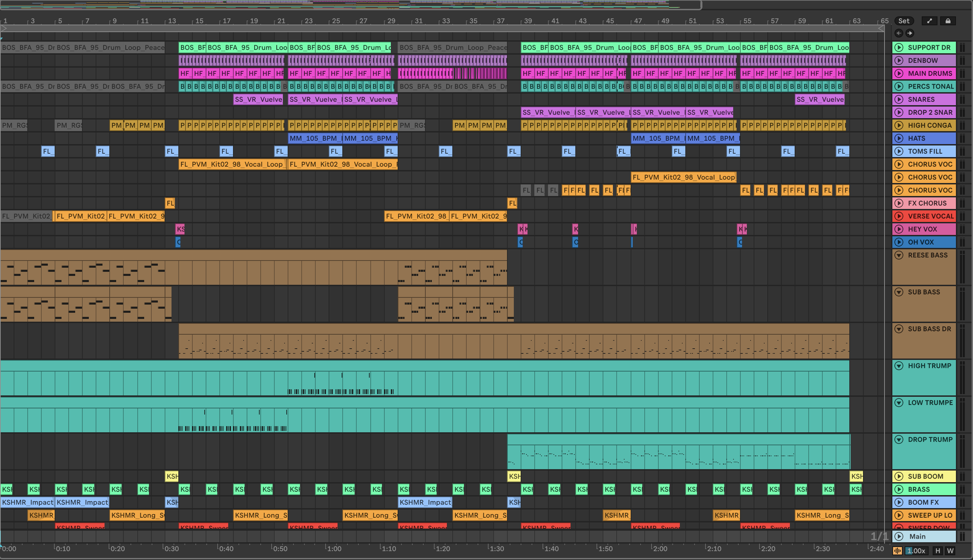Unfold the MAIN DRUMS track
Image resolution: width=973 pixels, height=560 pixels.
click(x=899, y=73)
